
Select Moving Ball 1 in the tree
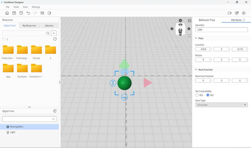coord(29,127)
